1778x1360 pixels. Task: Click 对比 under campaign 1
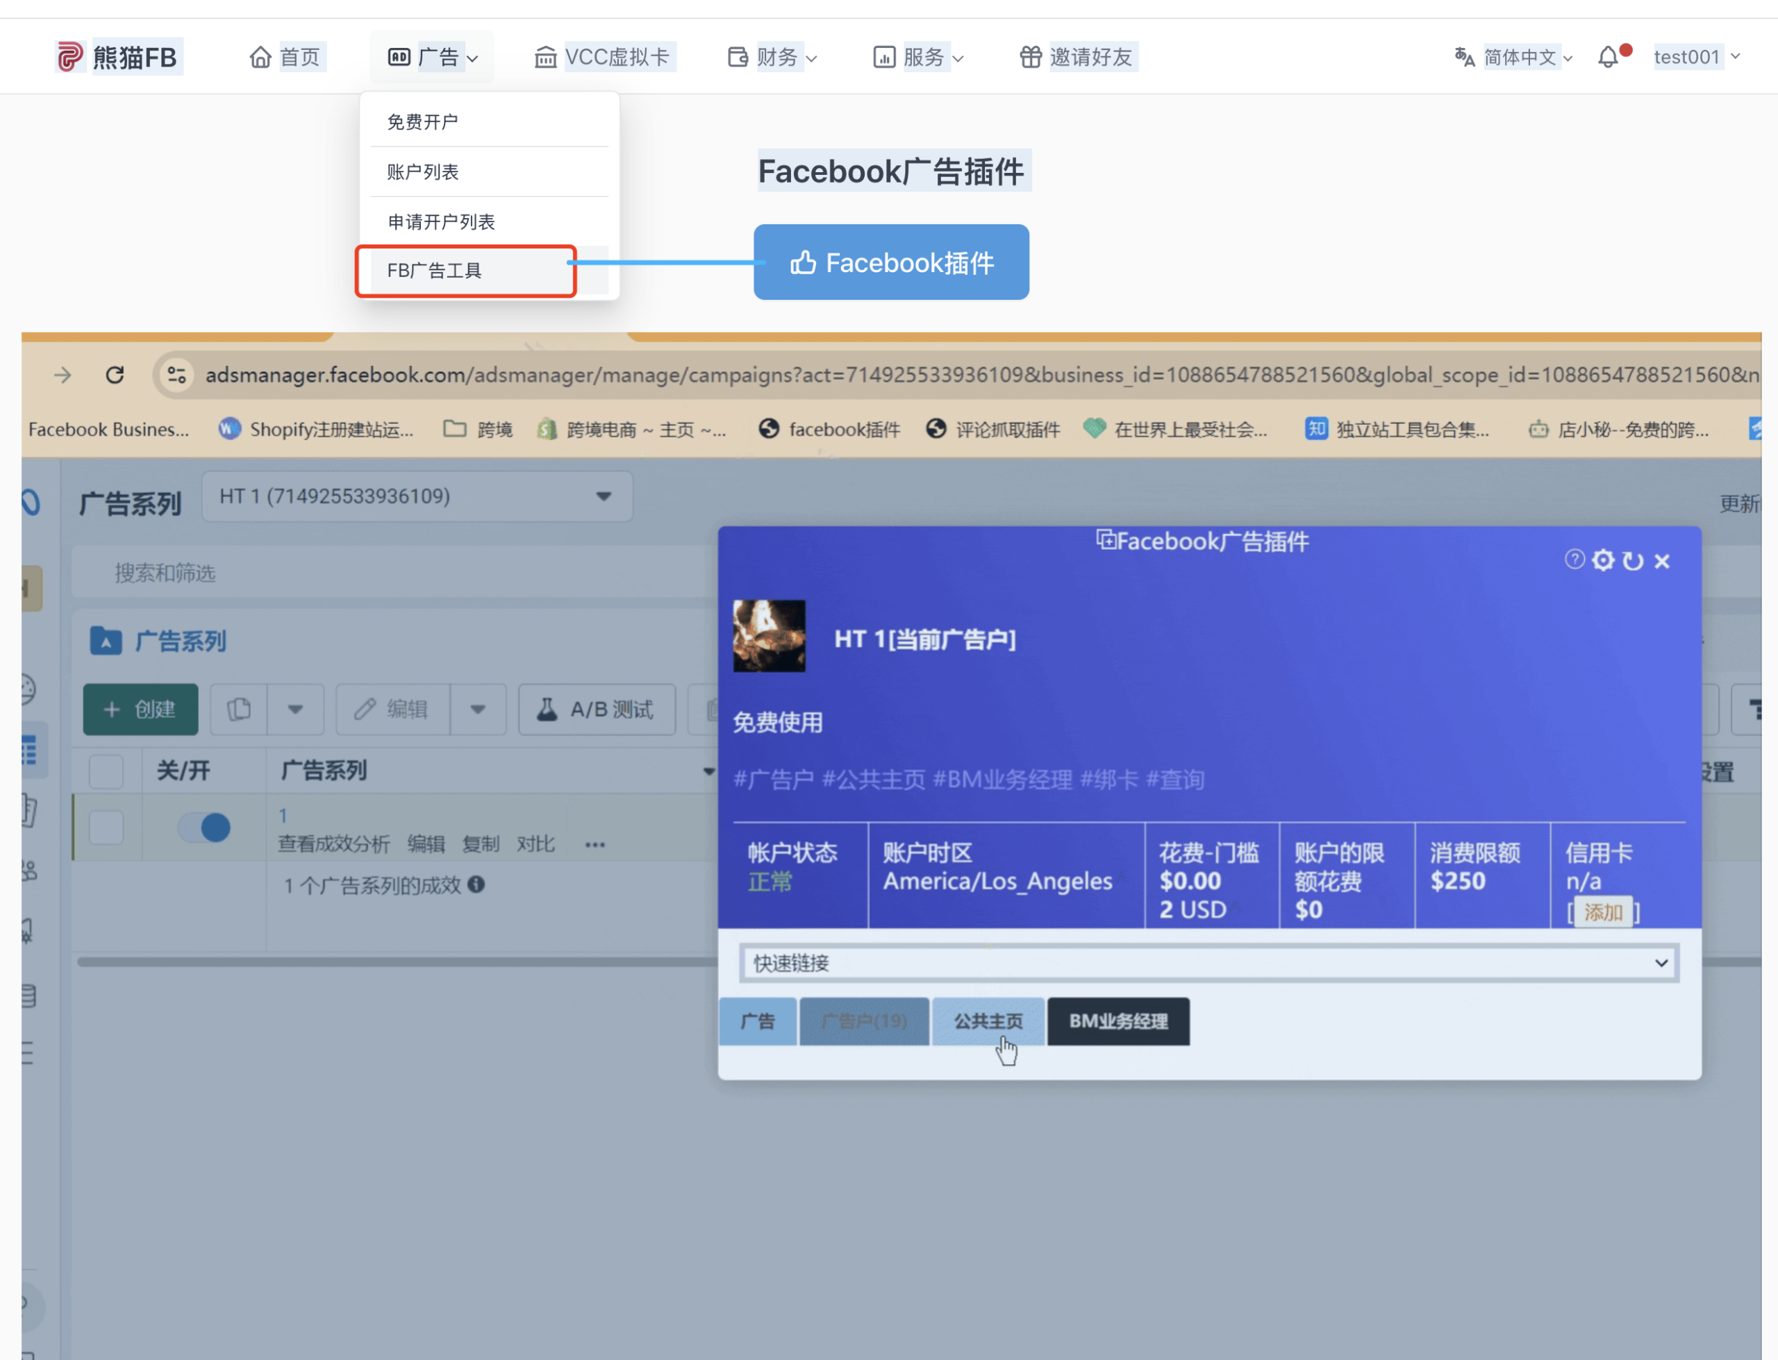click(535, 844)
